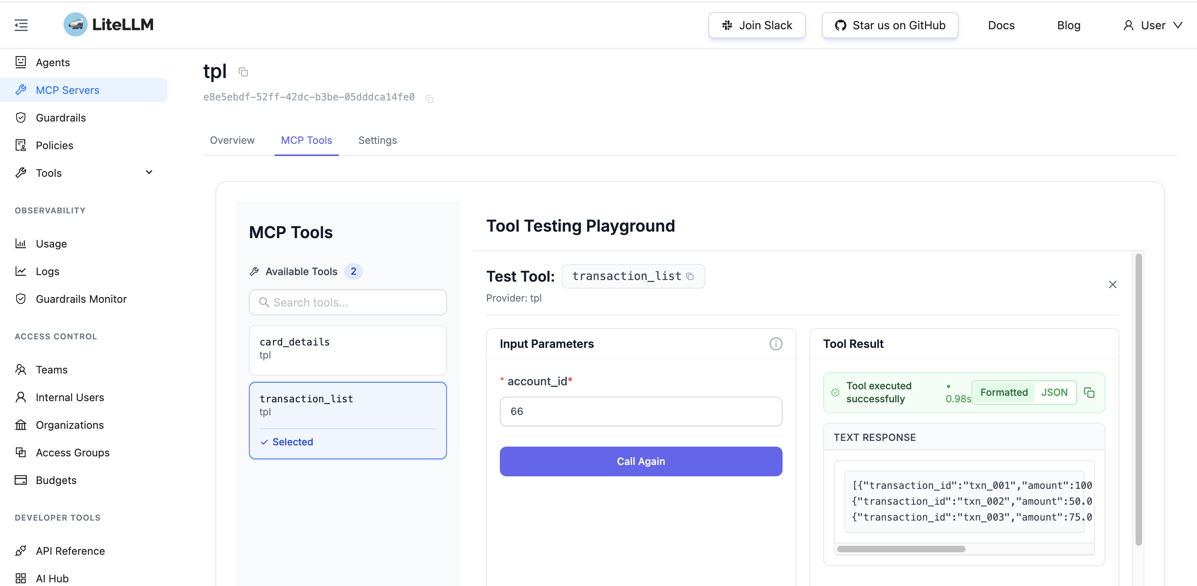Click the LiteLLM logo icon
This screenshot has width=1197, height=586.
tap(75, 25)
